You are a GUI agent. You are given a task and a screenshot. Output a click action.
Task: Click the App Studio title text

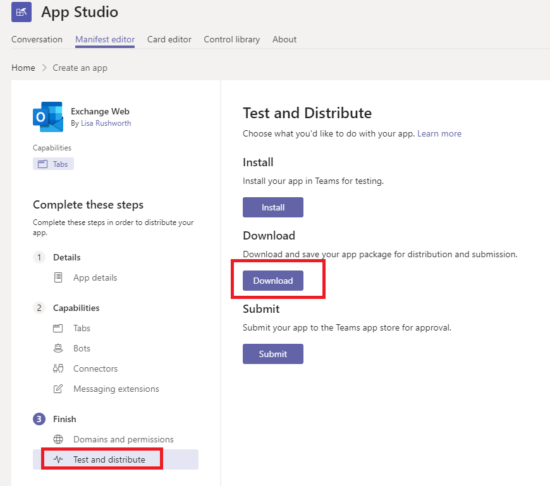point(80,12)
